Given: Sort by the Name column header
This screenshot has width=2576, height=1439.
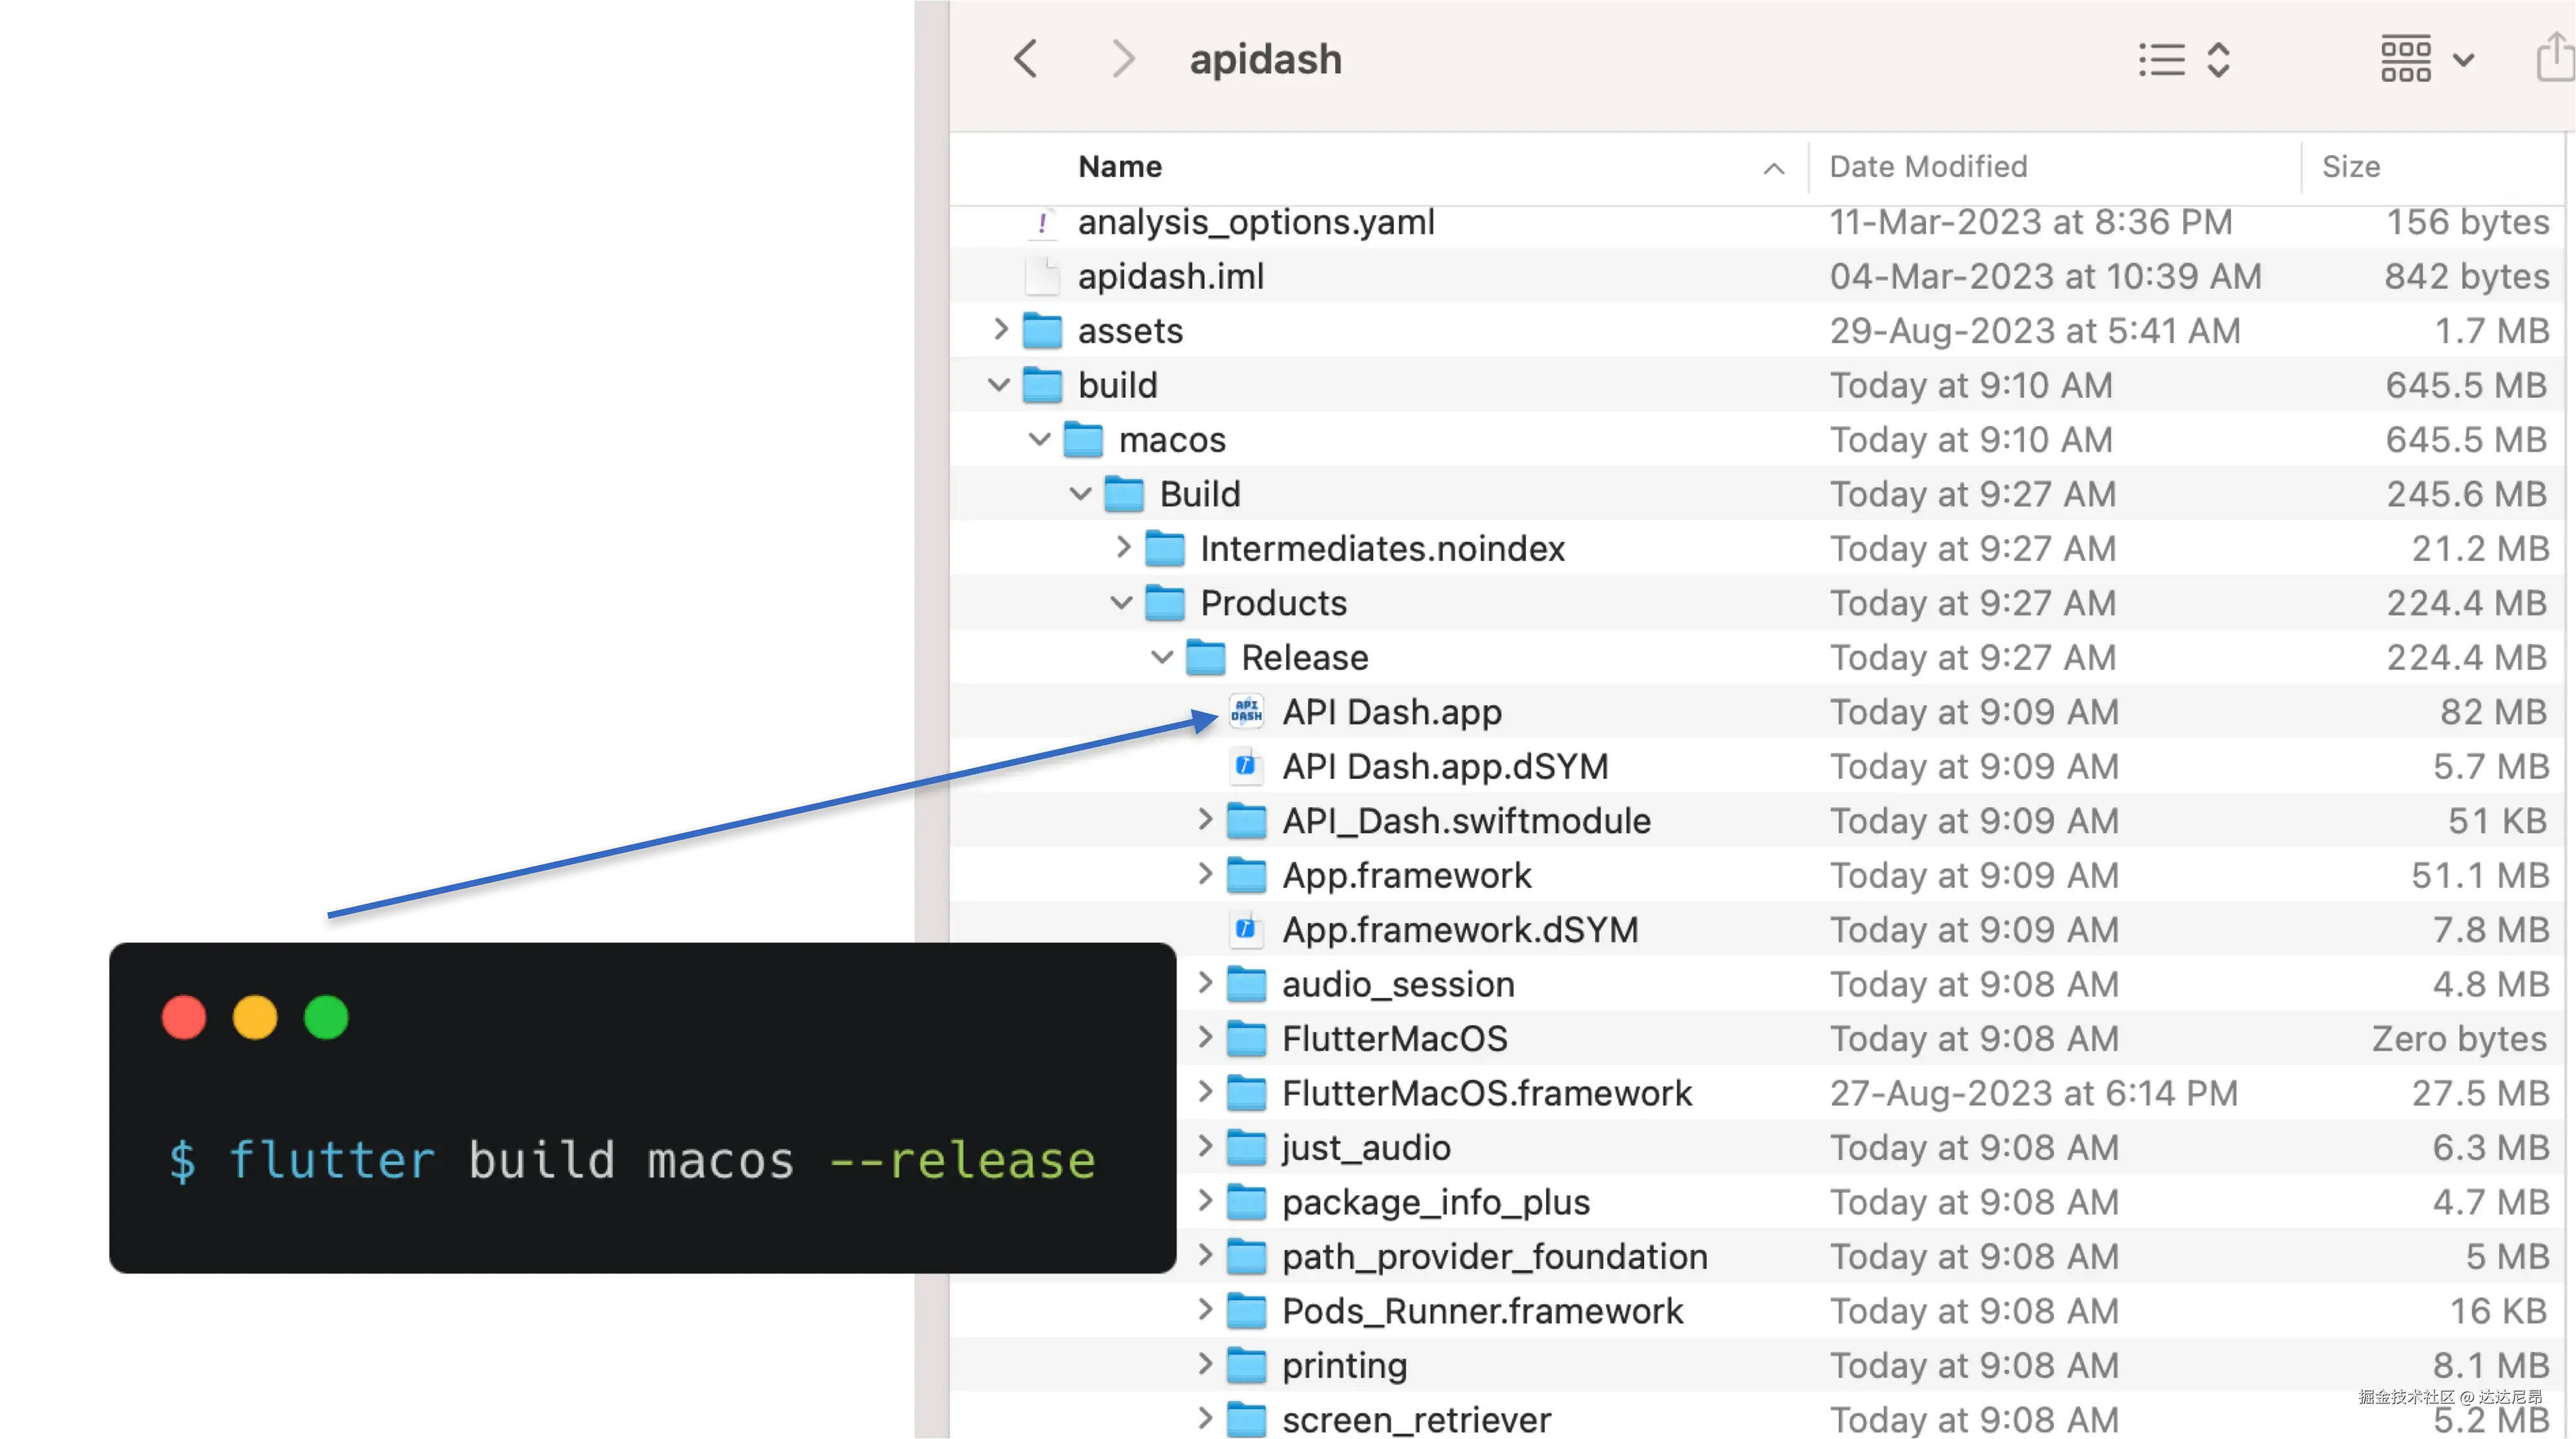Looking at the screenshot, I should coord(1120,167).
